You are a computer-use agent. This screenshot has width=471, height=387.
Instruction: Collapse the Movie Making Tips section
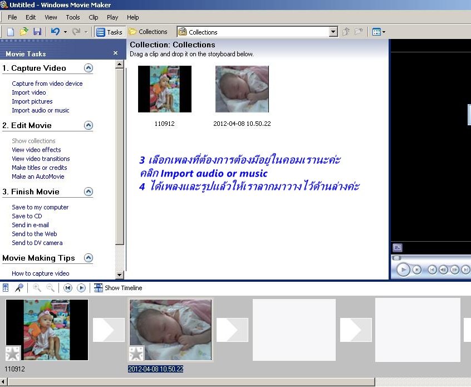coord(89,258)
